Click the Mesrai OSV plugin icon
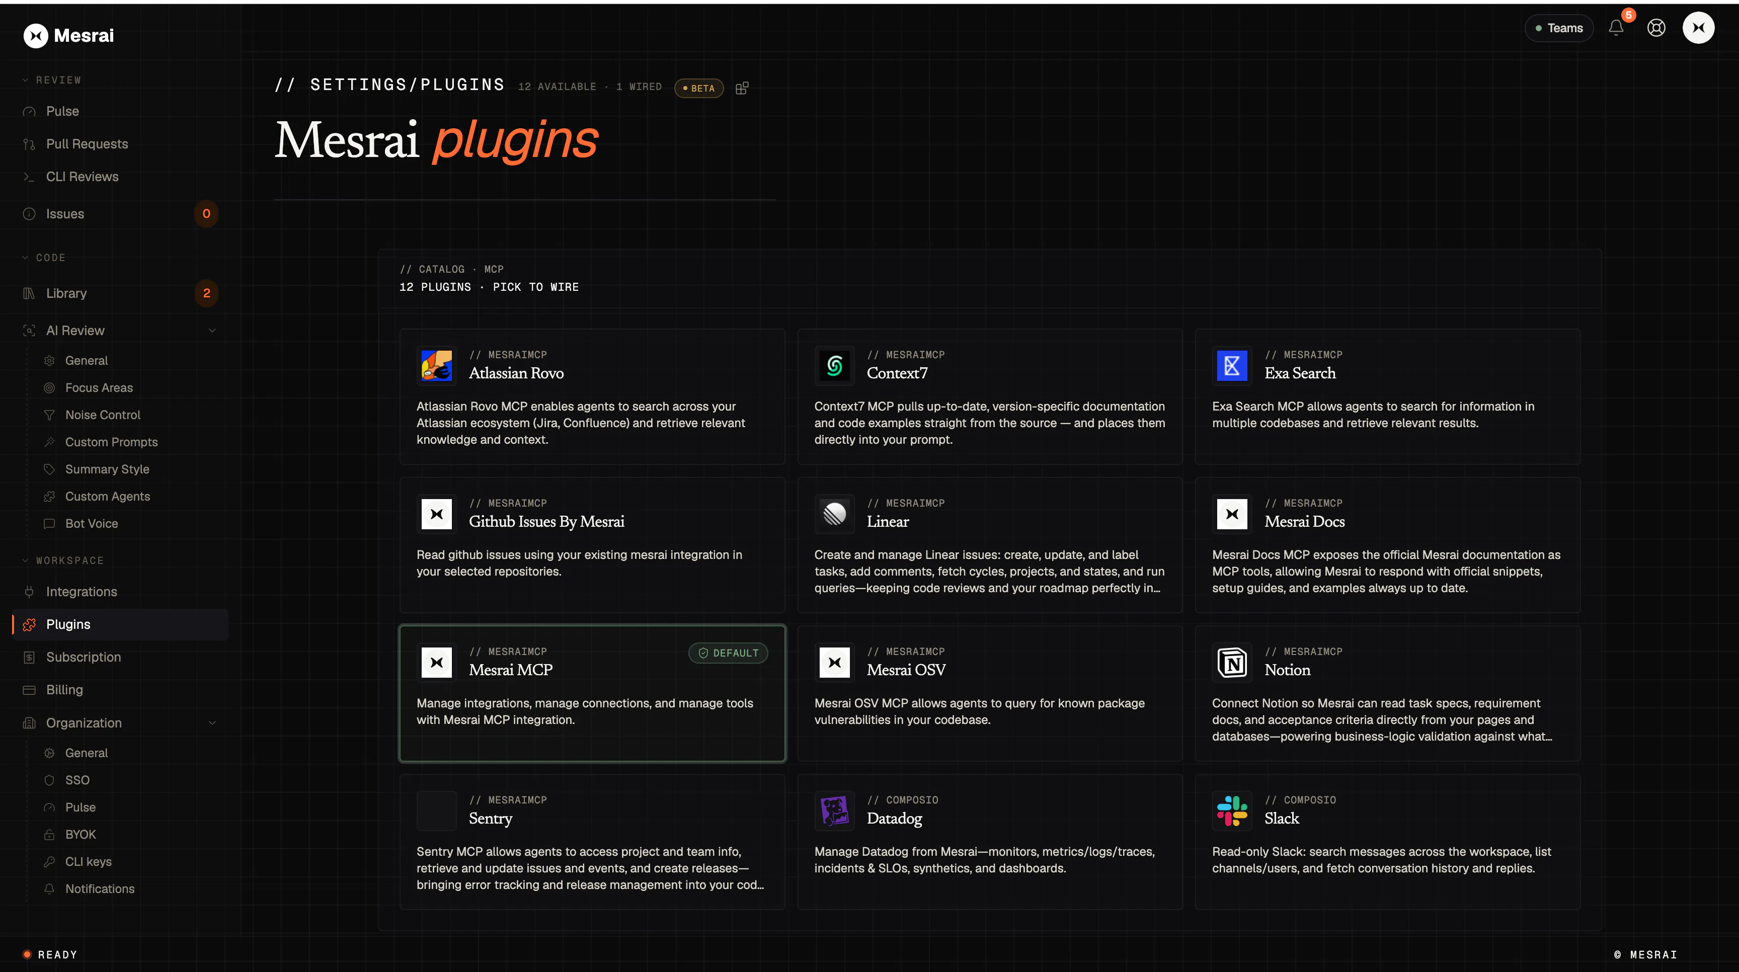The height and width of the screenshot is (972, 1739). point(834,662)
